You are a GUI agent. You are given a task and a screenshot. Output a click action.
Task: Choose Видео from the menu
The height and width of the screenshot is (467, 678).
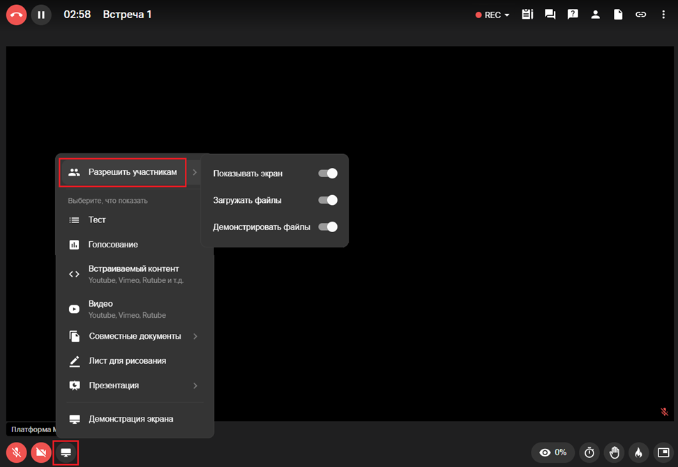coord(135,309)
